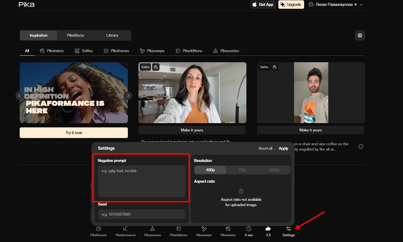This screenshot has width=403, height=242.
Task: Filter by Pikascenes category tab
Action: (x=226, y=51)
